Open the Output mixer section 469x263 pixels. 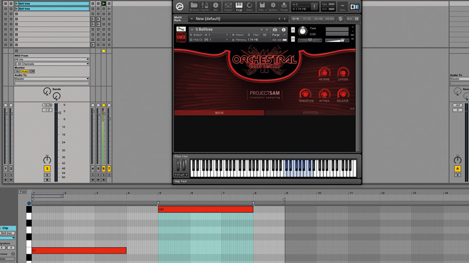(228, 7)
